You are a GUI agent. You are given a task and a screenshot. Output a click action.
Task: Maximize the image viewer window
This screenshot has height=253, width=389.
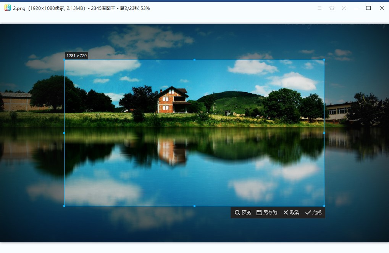point(368,8)
